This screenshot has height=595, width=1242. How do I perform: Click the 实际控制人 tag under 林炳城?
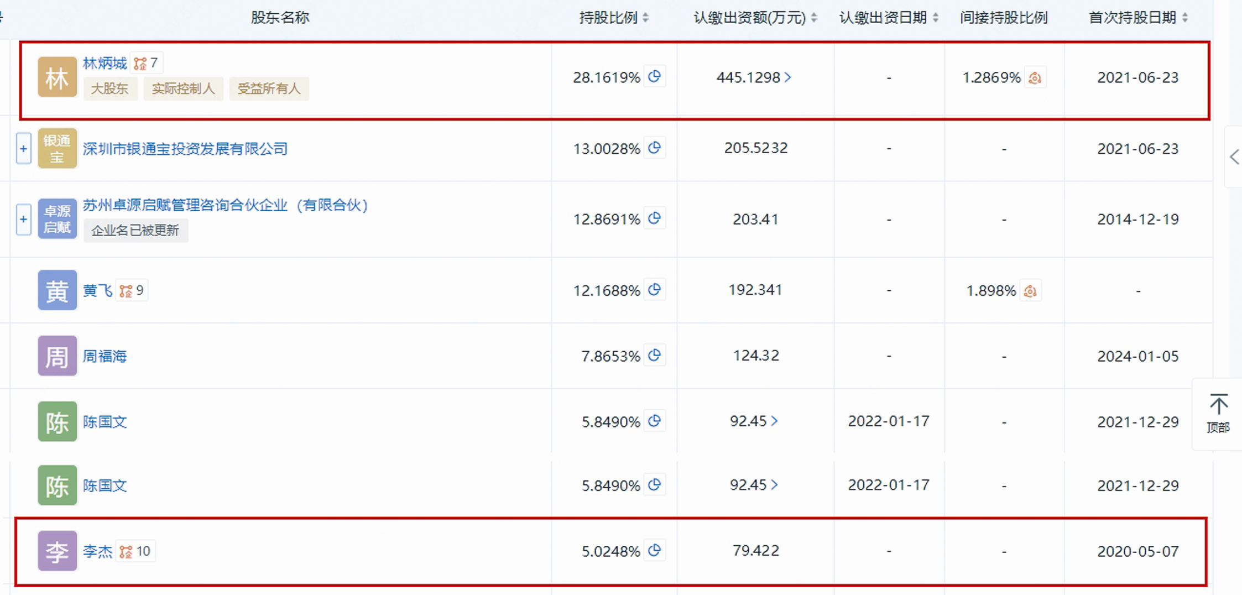coord(183,89)
